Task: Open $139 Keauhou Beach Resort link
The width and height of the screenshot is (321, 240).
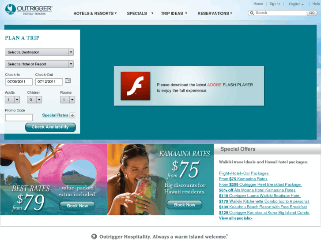Action: coord(263,207)
